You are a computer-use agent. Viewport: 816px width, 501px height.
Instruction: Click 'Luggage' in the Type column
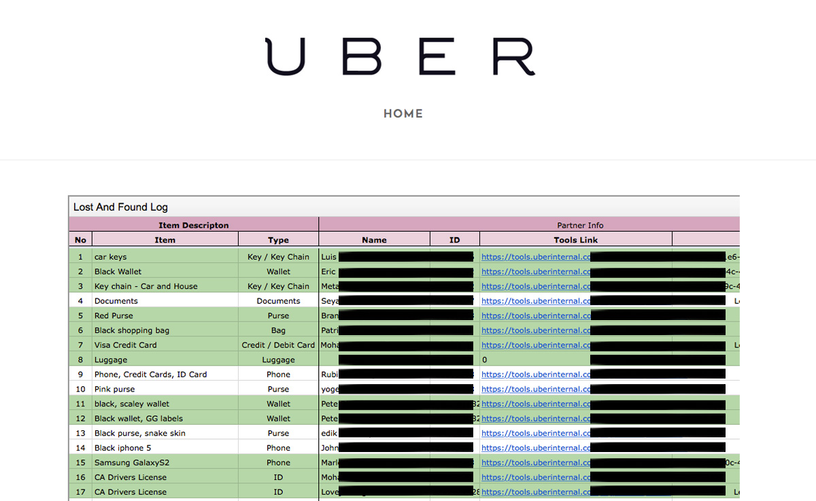pos(278,360)
